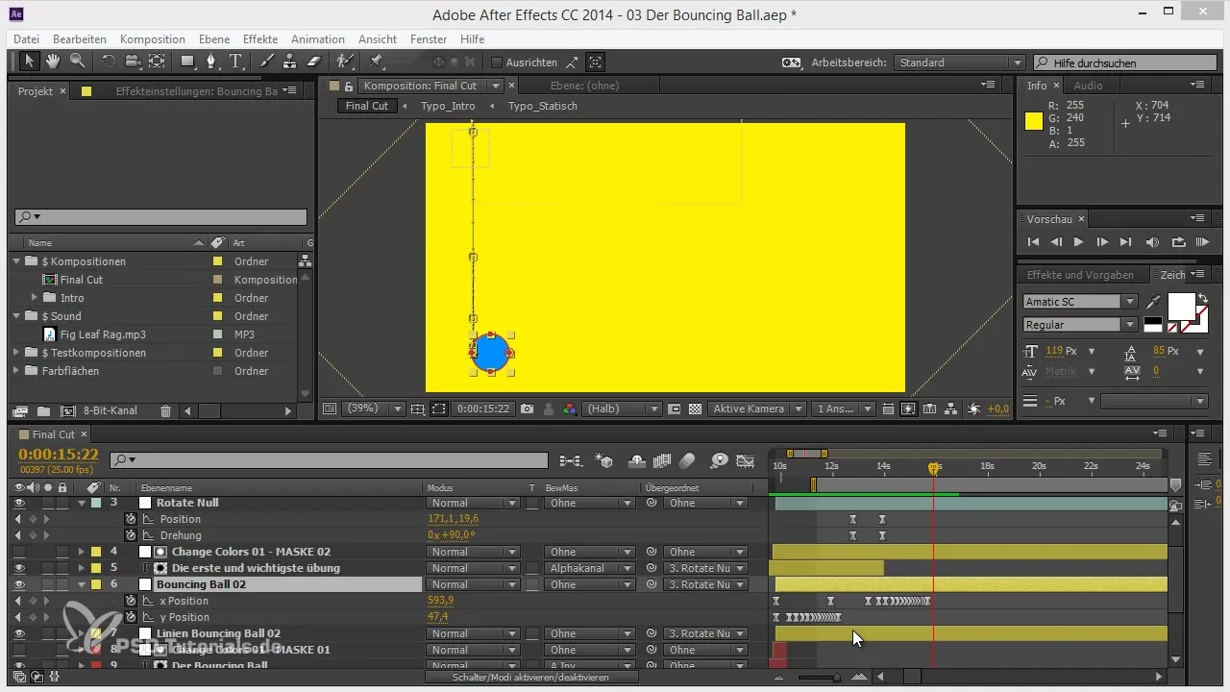Viewport: 1230px width, 692px height.
Task: Select the Rectangle shape tool
Action: point(188,62)
